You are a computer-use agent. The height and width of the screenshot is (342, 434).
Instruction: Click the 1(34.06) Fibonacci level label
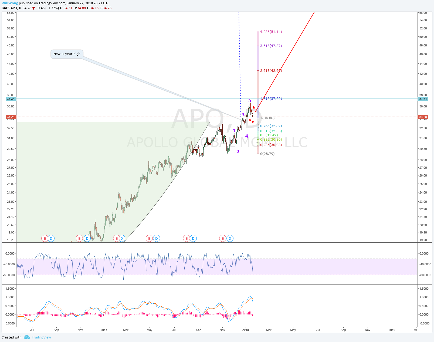(267, 118)
